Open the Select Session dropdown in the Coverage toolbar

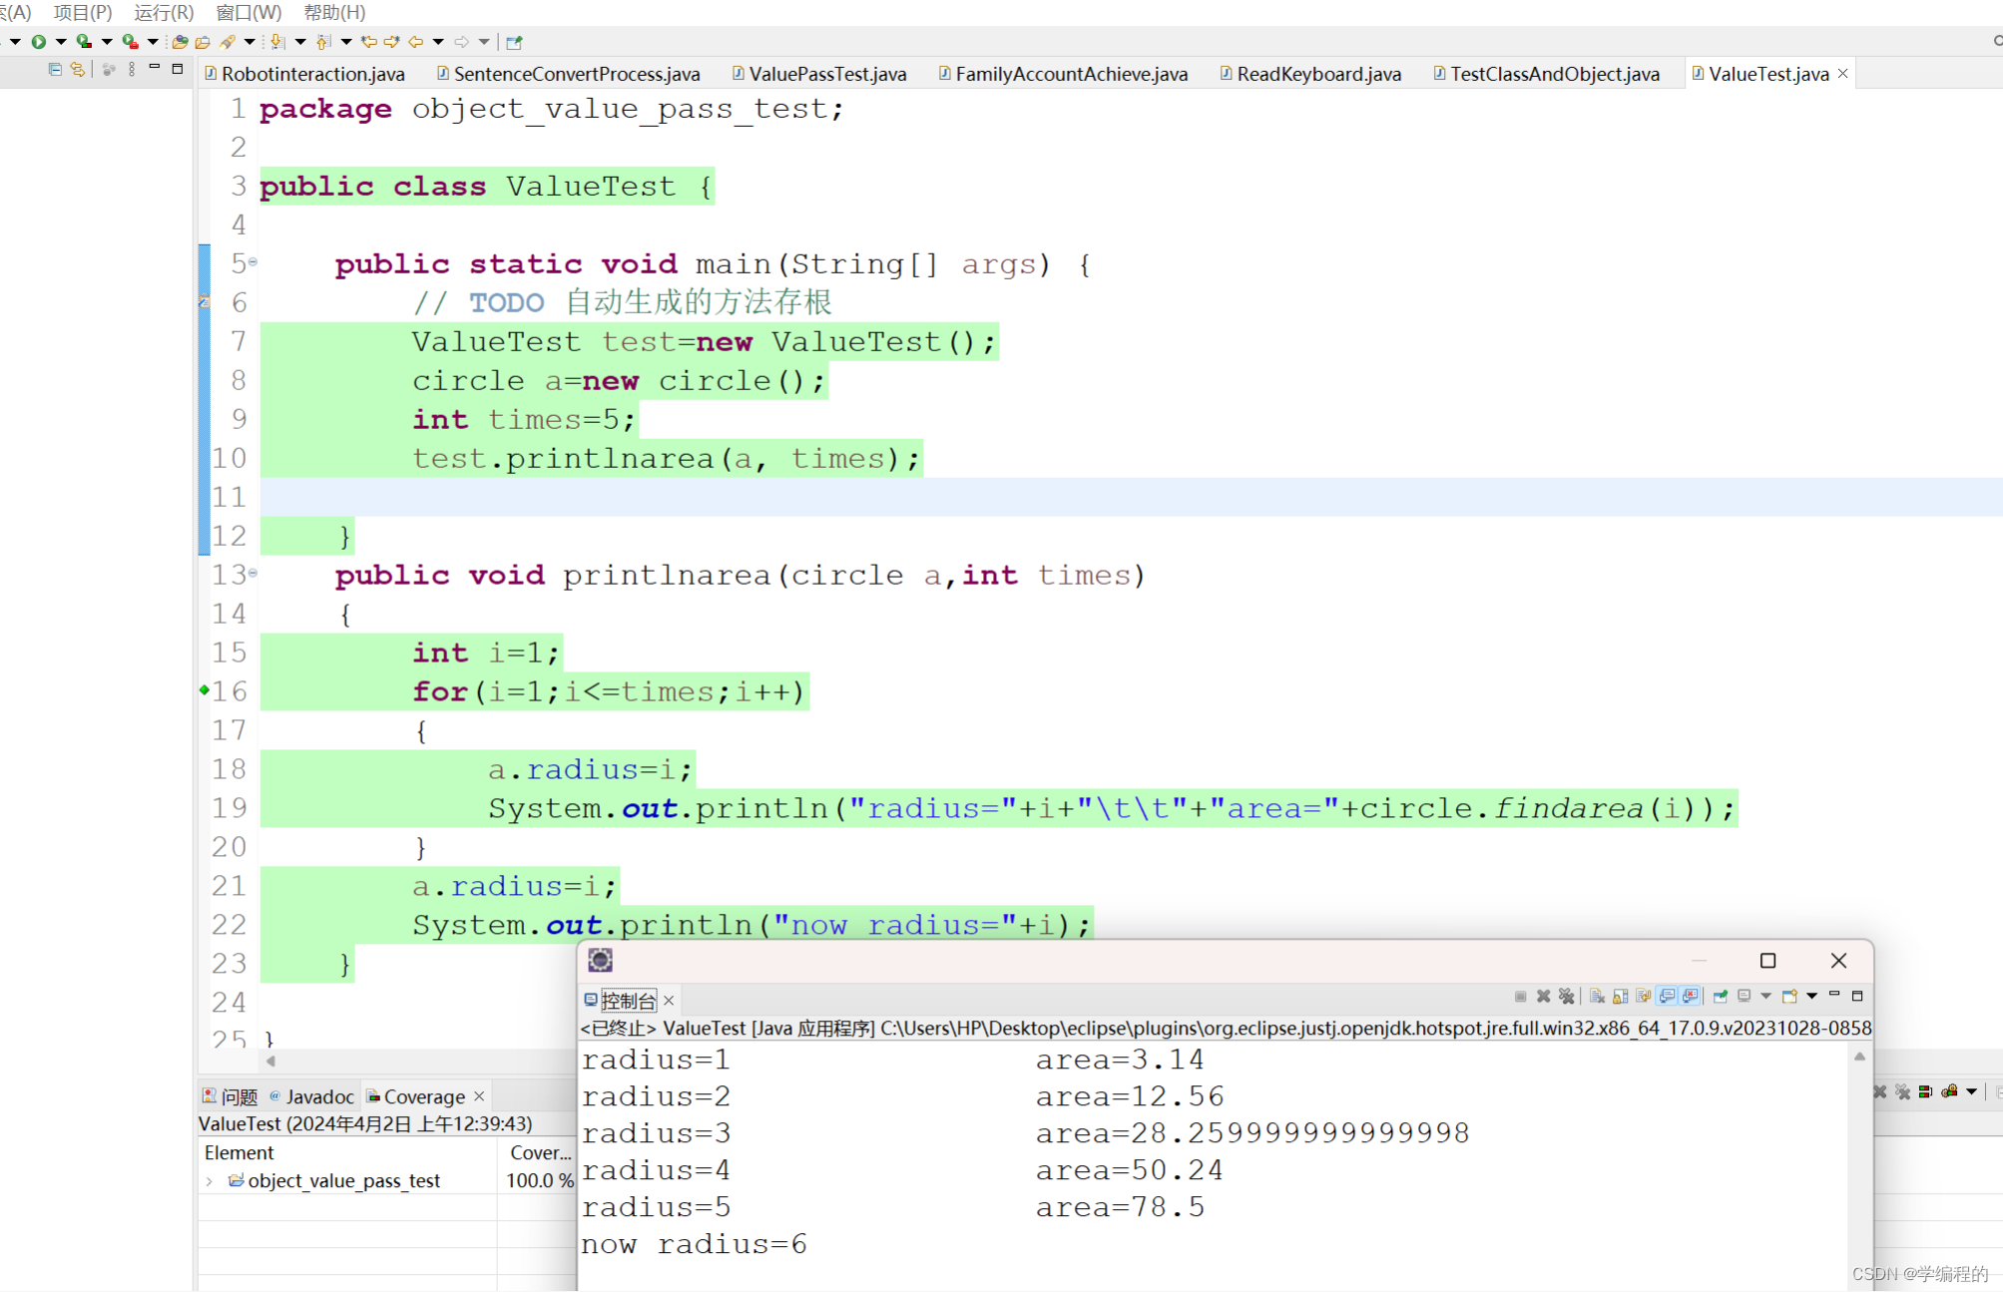coord(1971,1091)
